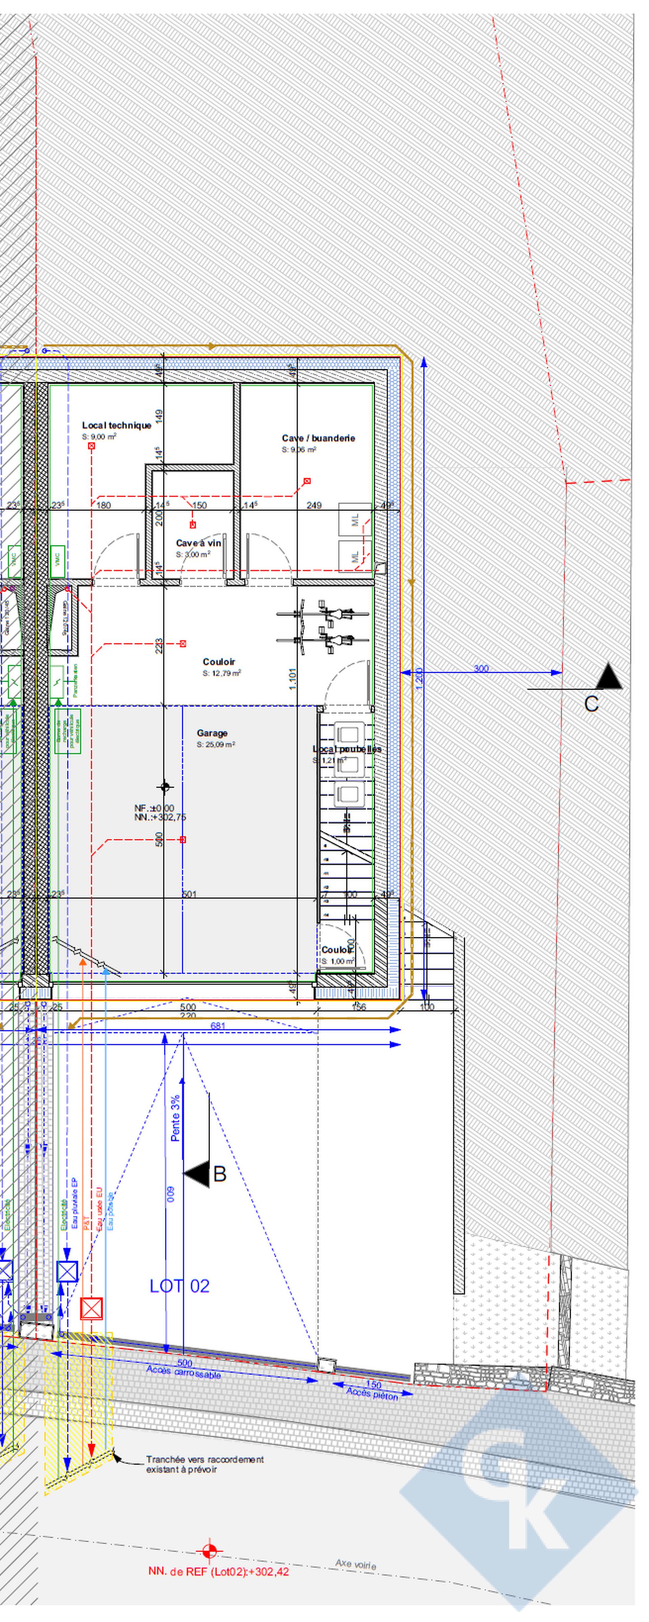
Task: Select the red connection point in Cave à vin
Action: [193, 524]
